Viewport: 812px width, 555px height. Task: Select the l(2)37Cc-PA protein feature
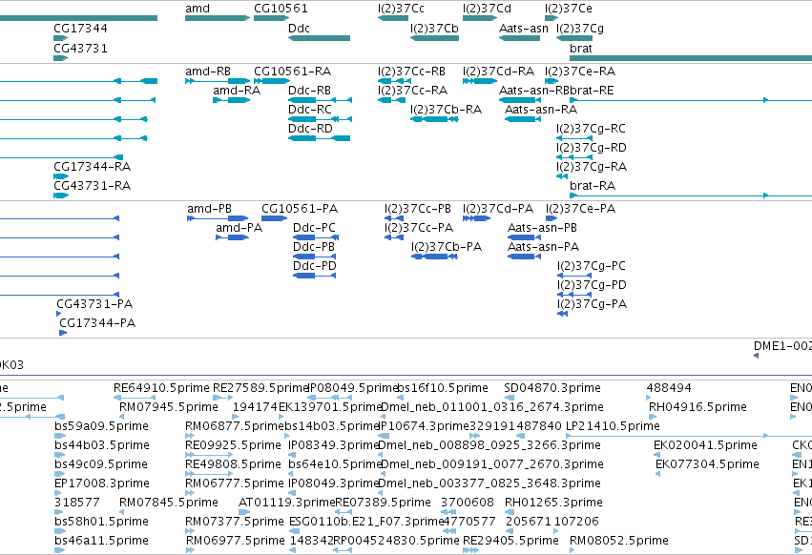(x=394, y=237)
